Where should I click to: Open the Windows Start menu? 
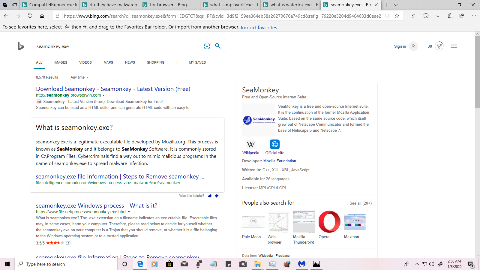[x=7, y=264]
